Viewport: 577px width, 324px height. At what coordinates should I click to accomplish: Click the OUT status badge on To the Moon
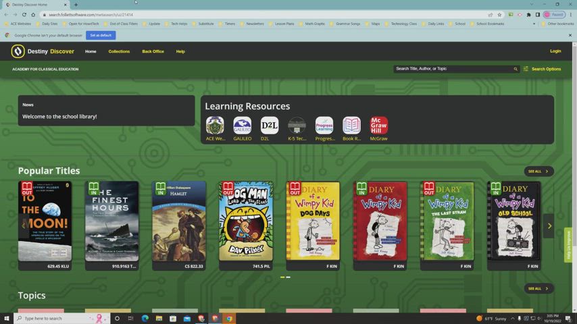pyautogui.click(x=27, y=188)
